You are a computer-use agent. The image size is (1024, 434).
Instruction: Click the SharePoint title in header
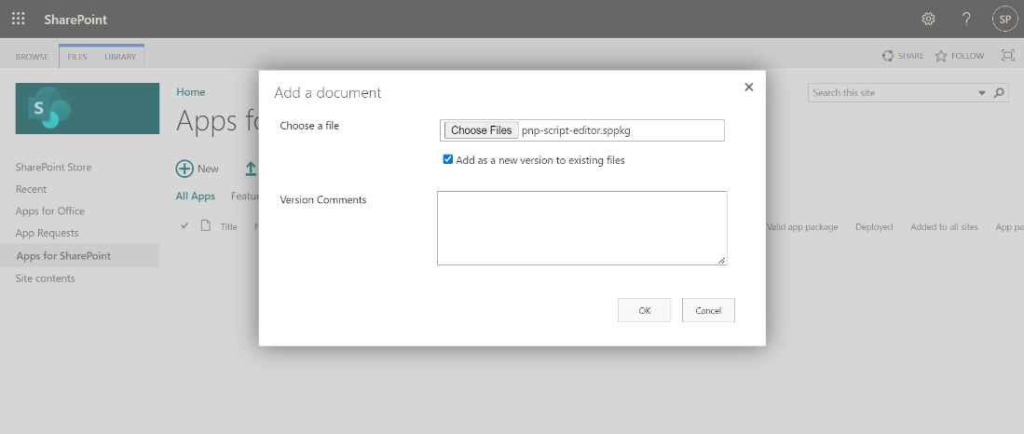tap(75, 20)
